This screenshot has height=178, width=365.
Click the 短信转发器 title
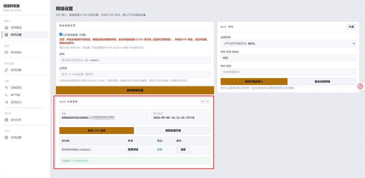tap(11, 6)
